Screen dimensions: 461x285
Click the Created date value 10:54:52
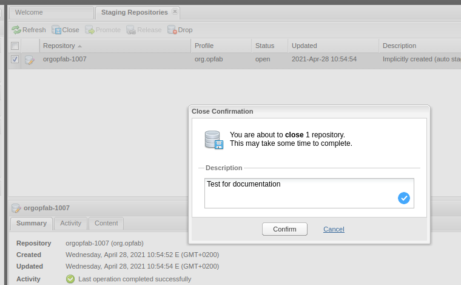[x=143, y=255]
